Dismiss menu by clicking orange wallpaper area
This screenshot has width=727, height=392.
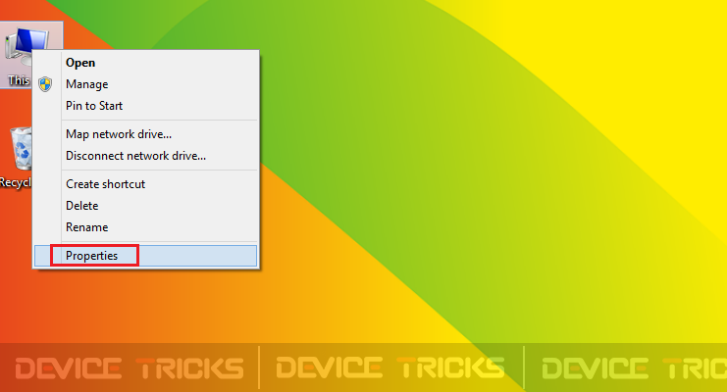[139, 306]
